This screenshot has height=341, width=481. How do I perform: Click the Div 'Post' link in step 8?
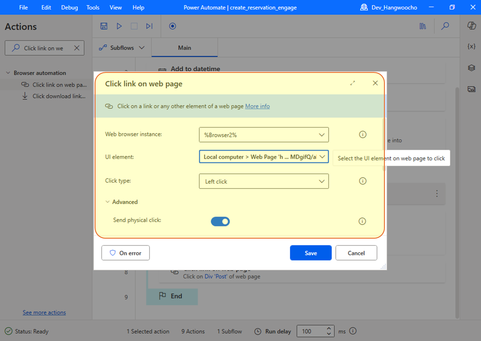tap(216, 277)
